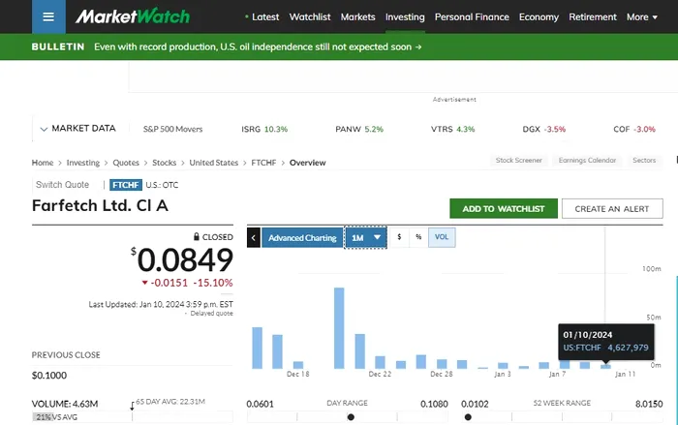Open the 1M time range dropdown
Viewport: 678px width, 425px height.
[x=367, y=237]
